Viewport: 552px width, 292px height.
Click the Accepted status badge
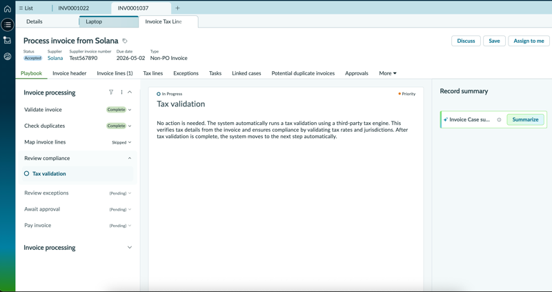coord(32,58)
